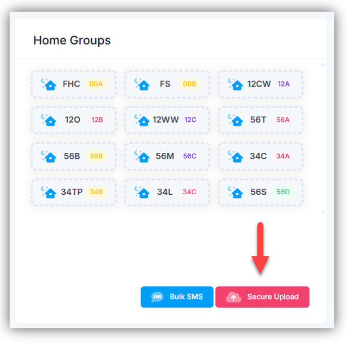347x345 pixels.
Task: Select the 00A yellow badge
Action: (96, 84)
